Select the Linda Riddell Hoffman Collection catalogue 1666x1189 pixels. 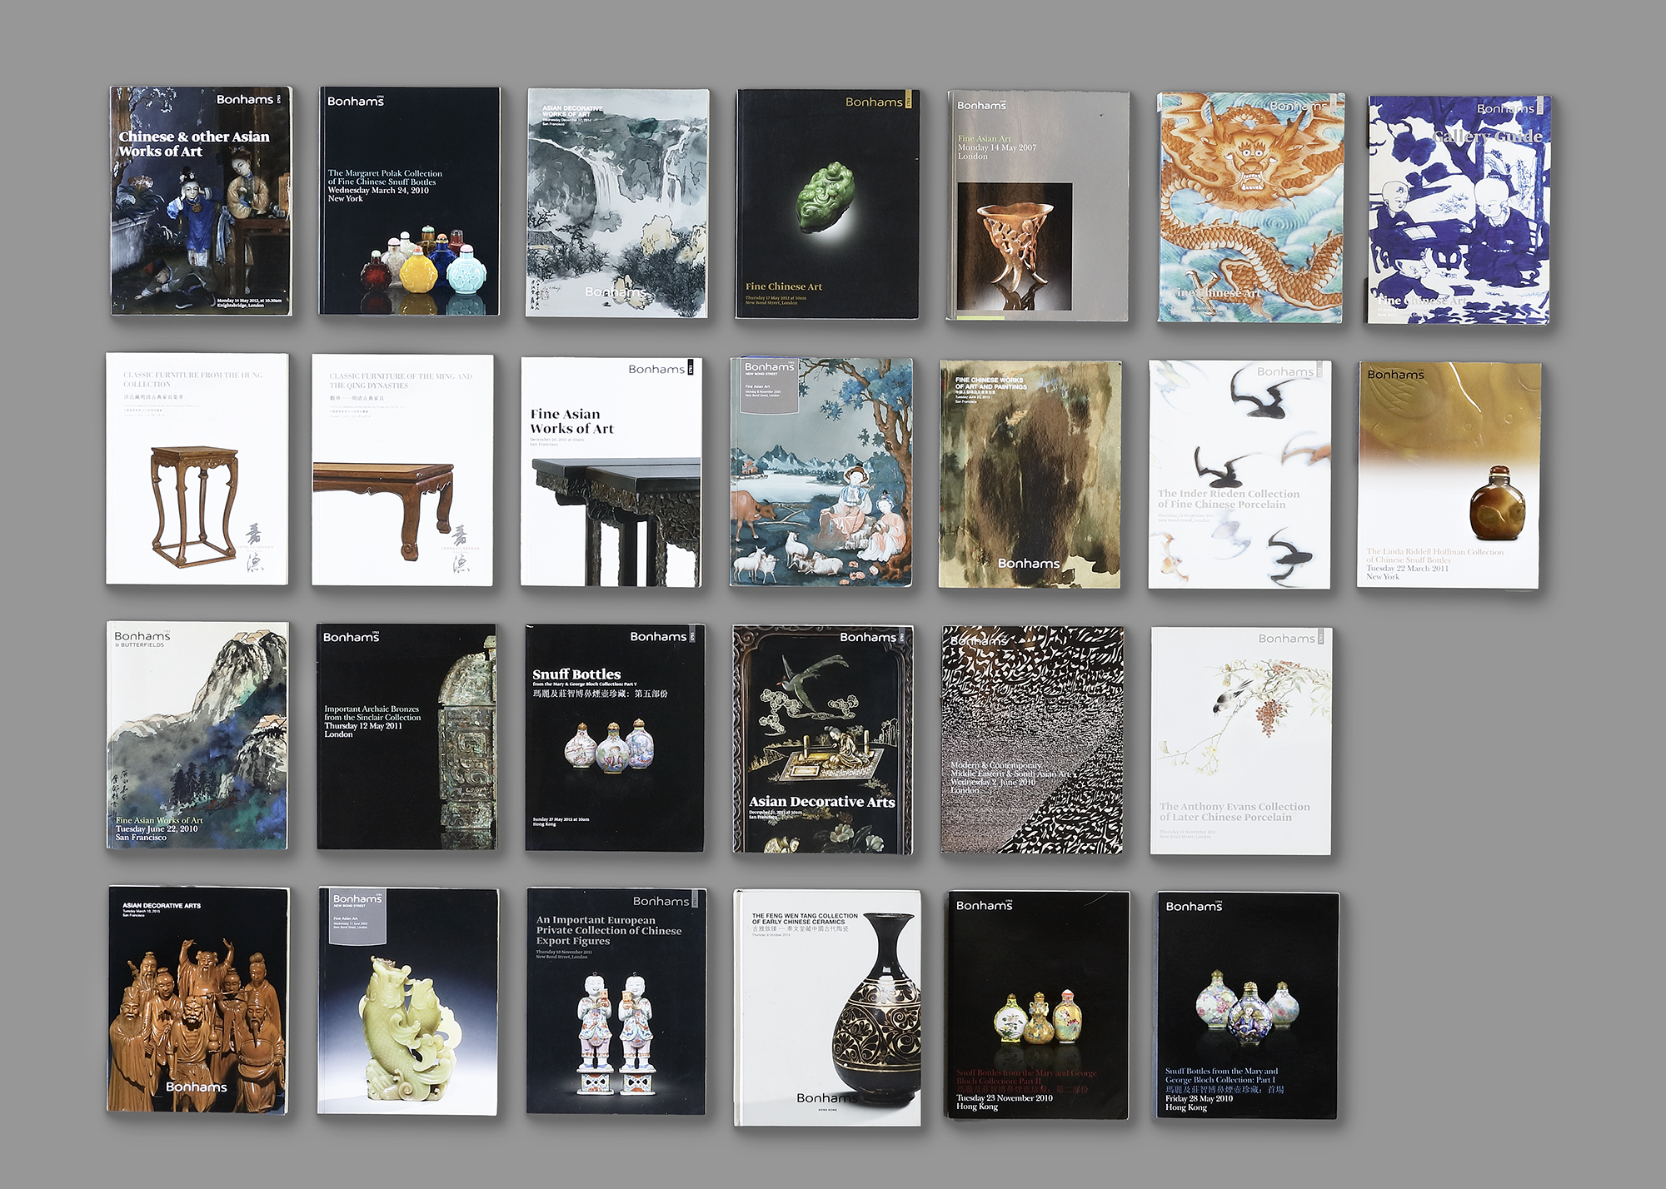1449,475
